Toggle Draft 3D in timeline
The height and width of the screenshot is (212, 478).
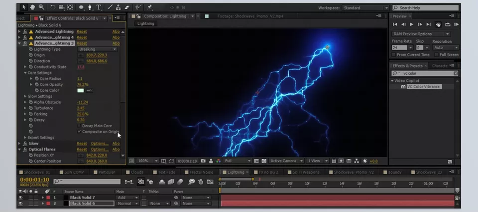[150, 182]
